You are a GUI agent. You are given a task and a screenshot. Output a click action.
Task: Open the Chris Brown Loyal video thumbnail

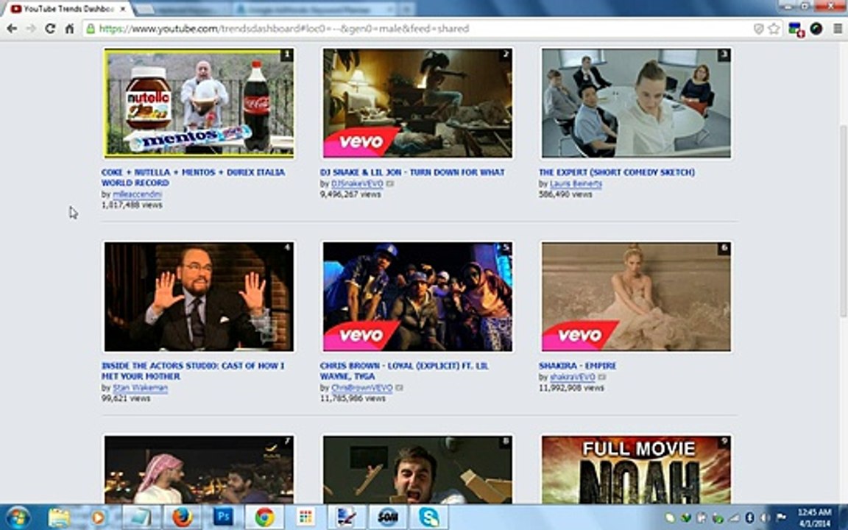(x=417, y=297)
